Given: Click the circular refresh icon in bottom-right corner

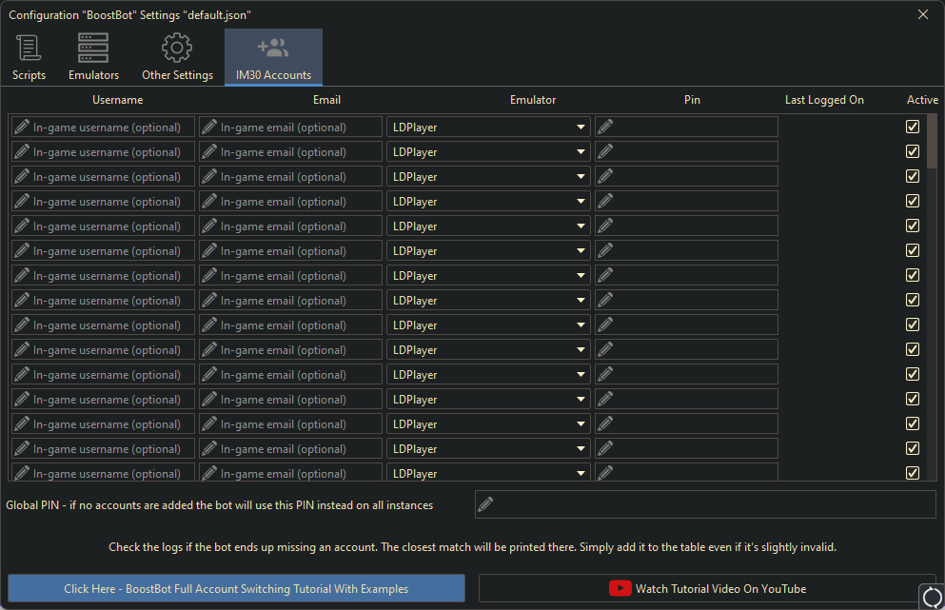Looking at the screenshot, I should 932,597.
